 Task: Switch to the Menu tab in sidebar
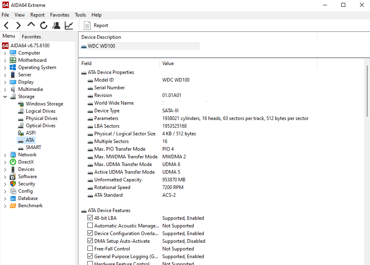(x=9, y=36)
